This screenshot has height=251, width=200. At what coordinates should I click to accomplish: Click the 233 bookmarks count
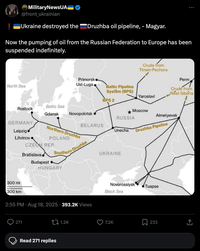(154, 222)
